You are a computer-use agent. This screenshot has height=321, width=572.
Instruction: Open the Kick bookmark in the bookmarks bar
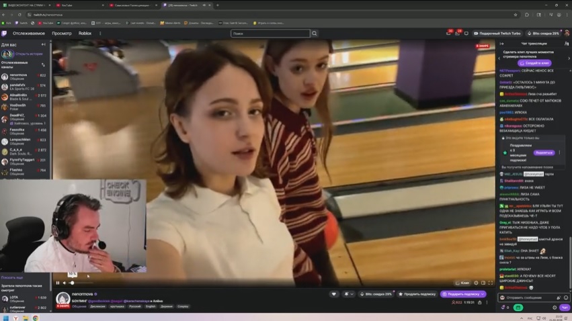(x=7, y=23)
